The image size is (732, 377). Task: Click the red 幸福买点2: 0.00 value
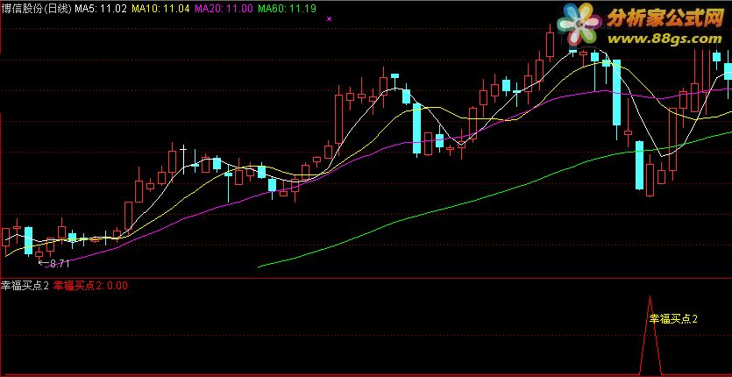click(x=90, y=286)
